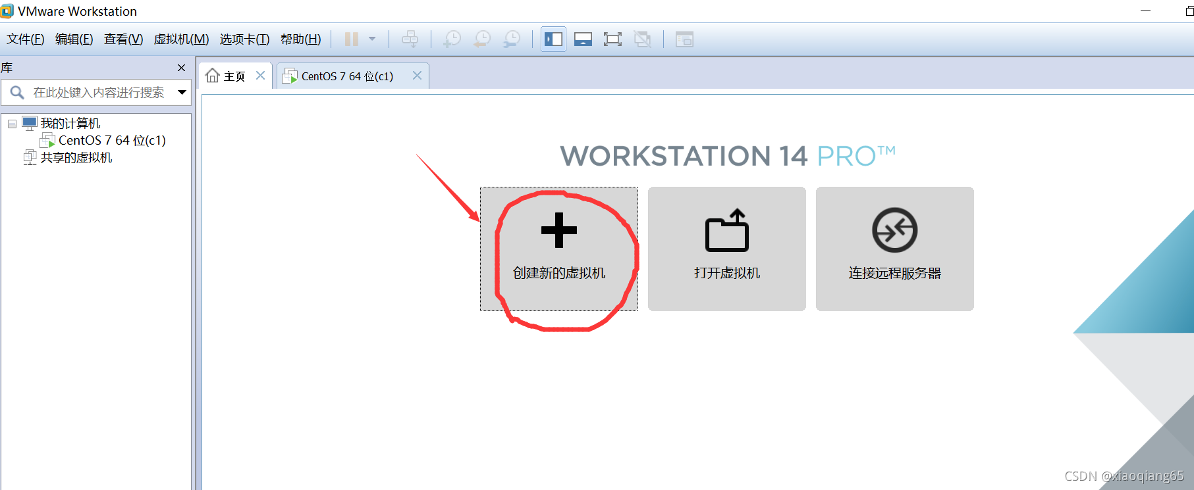Image resolution: width=1194 pixels, height=490 pixels.
Task: Click the Unity mode toolbar icon
Action: click(x=642, y=39)
